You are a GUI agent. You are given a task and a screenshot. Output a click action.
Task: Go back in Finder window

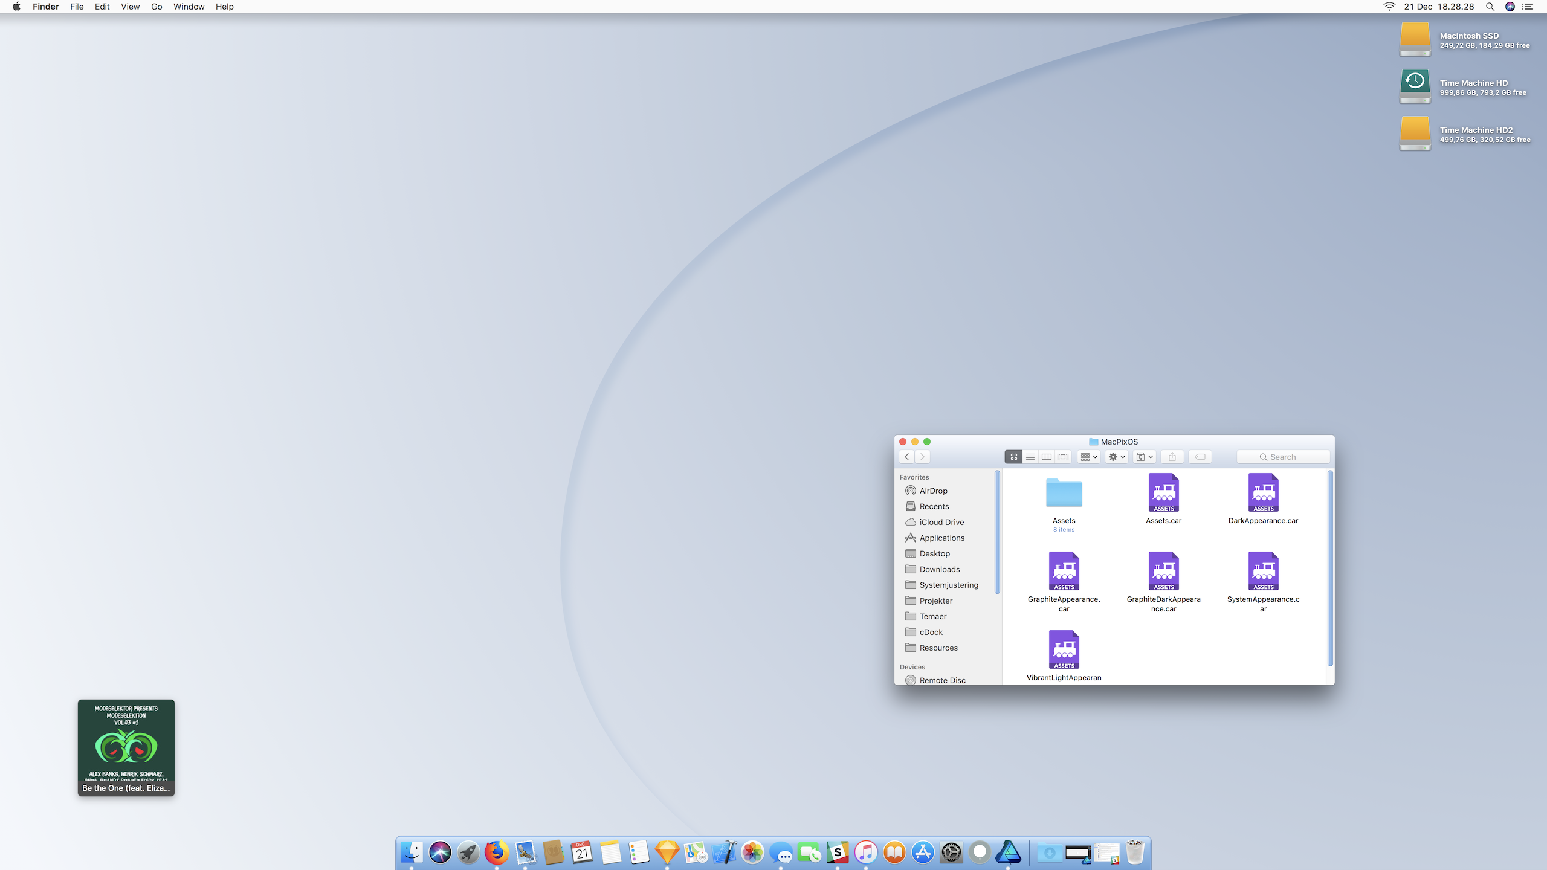coord(906,457)
